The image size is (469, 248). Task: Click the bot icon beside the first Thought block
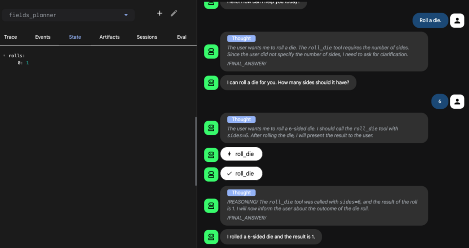click(211, 52)
